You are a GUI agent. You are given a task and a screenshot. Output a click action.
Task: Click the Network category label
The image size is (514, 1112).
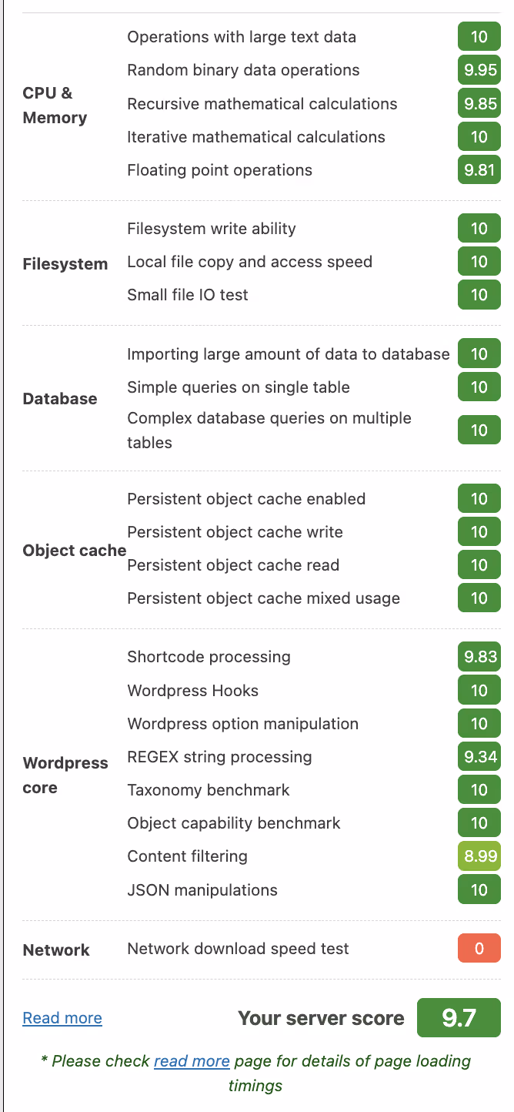(56, 950)
